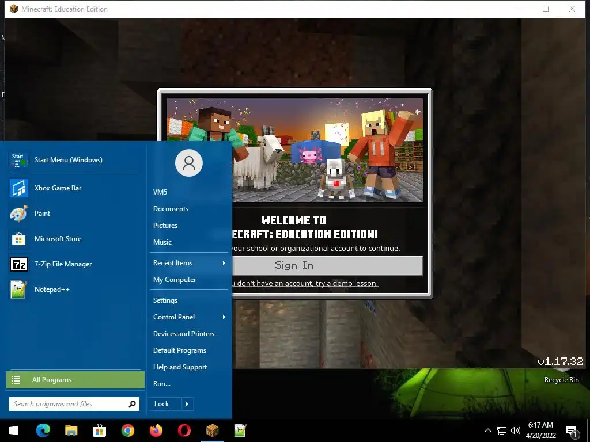Viewport: 590px width, 442px height.
Task: Open Notepad++ icon in start menu
Action: click(19, 290)
